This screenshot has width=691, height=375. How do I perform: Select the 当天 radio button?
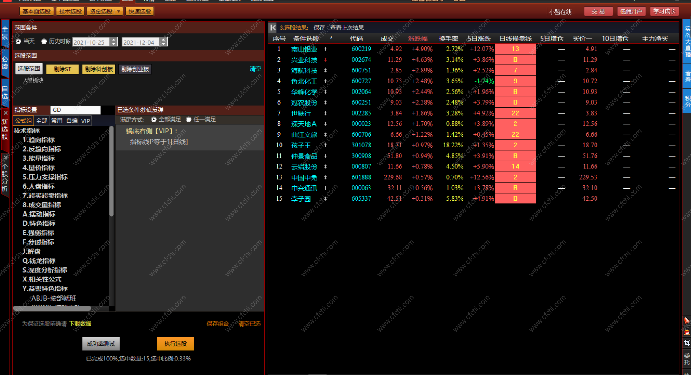coord(19,41)
